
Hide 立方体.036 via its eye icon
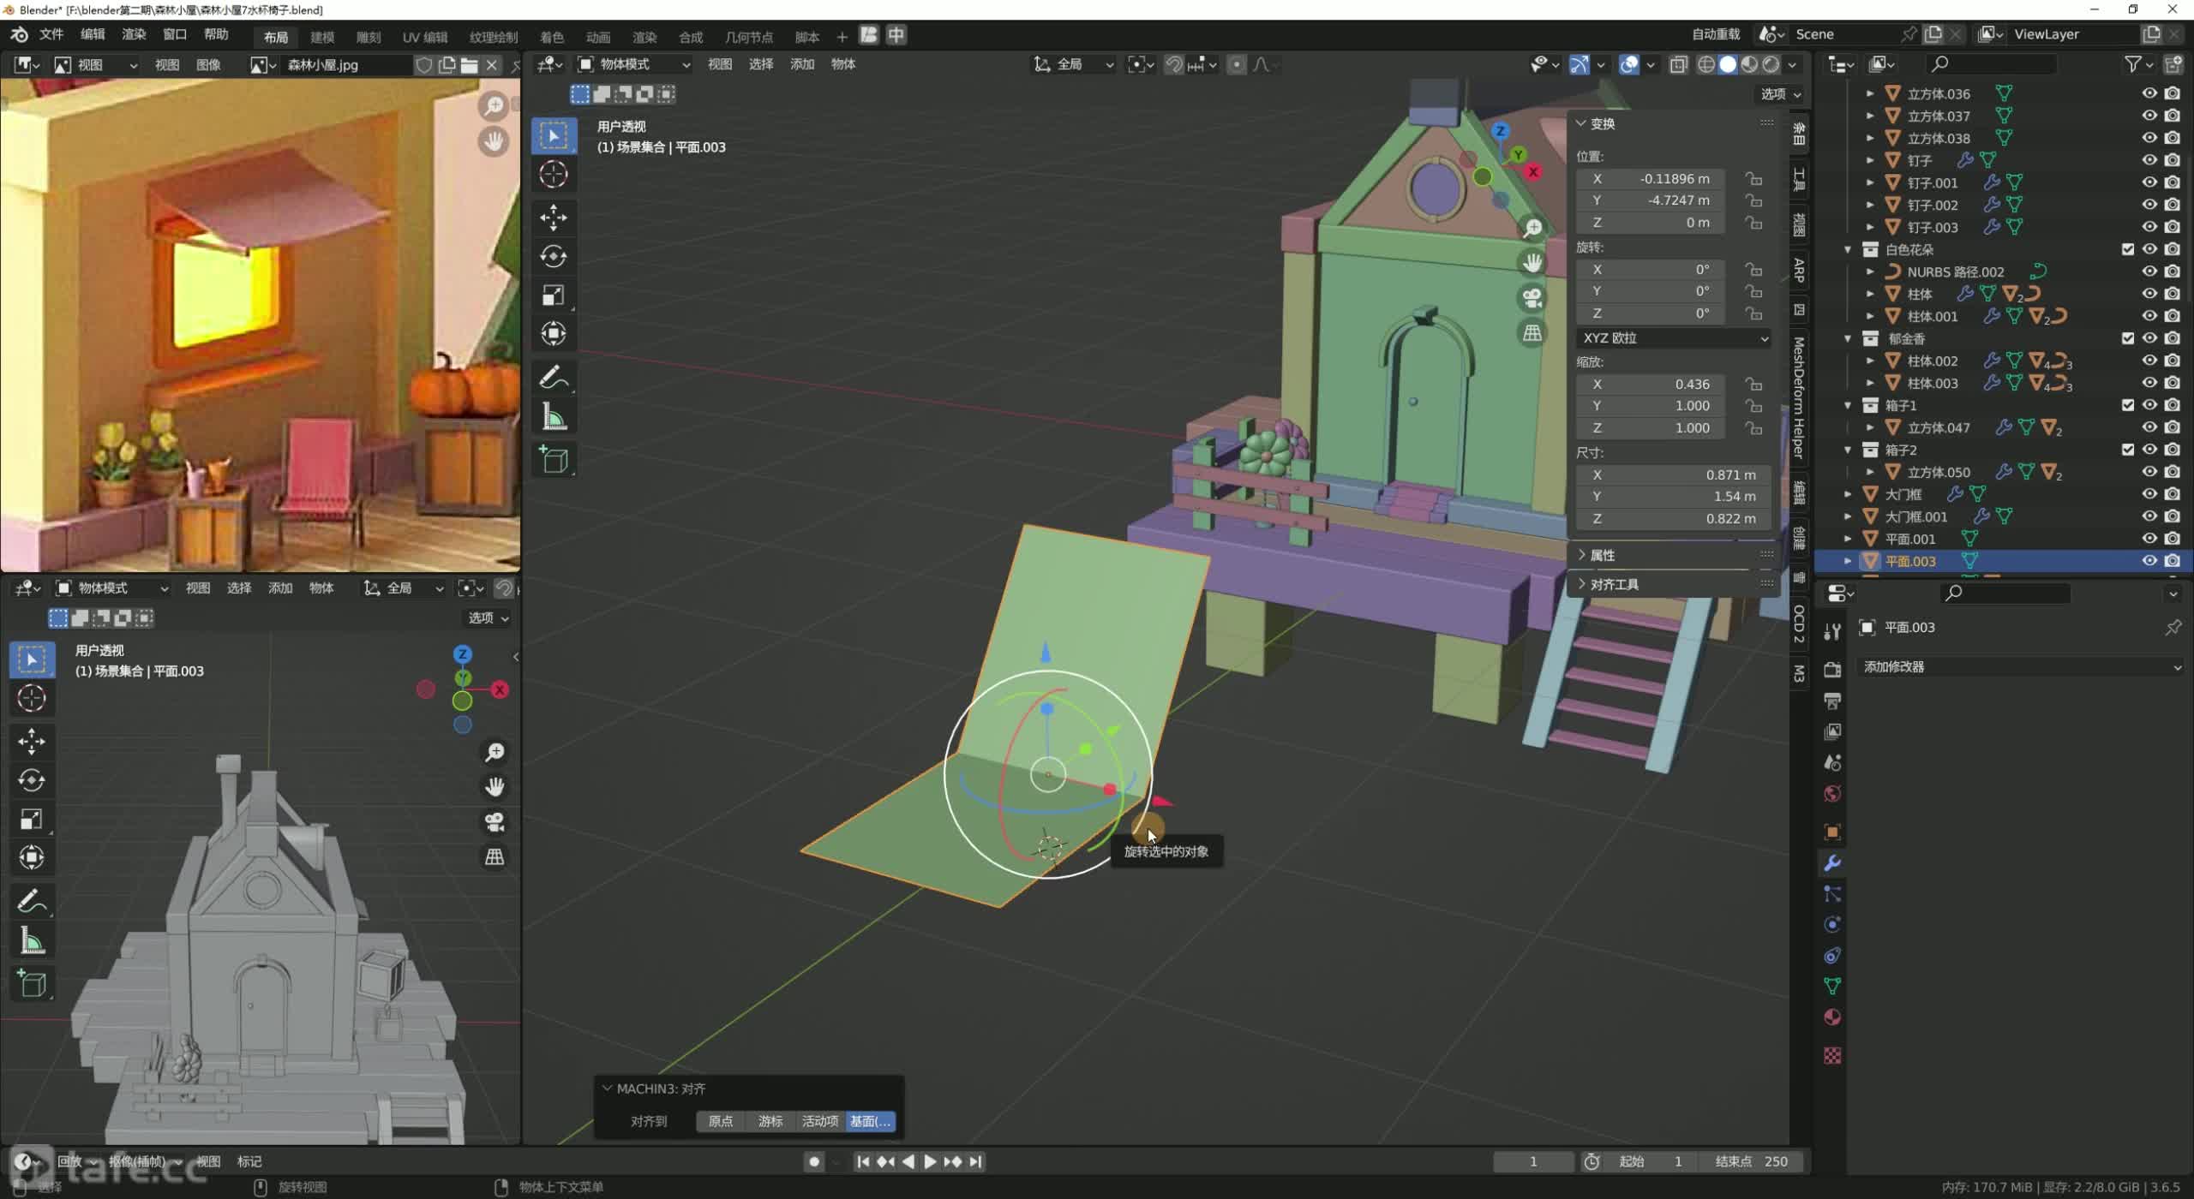coord(2149,93)
